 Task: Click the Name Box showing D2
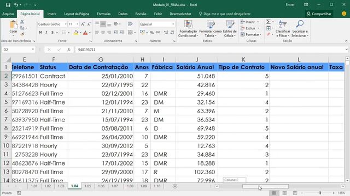(x=18, y=50)
